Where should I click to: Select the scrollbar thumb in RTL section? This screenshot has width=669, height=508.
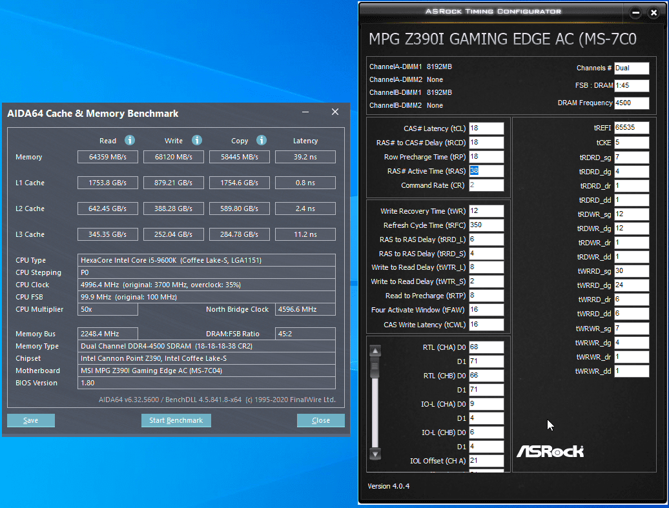click(375, 368)
